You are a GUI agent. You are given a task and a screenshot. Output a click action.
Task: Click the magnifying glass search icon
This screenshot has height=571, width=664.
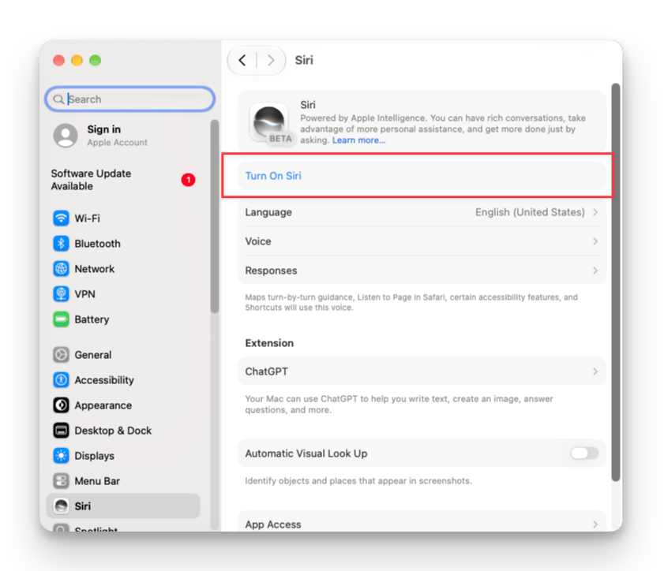tap(58, 99)
